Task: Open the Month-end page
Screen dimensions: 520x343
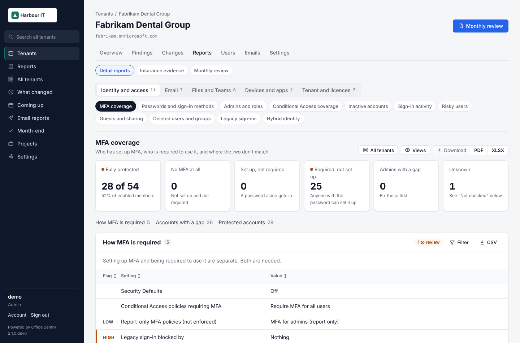Action: [42, 131]
